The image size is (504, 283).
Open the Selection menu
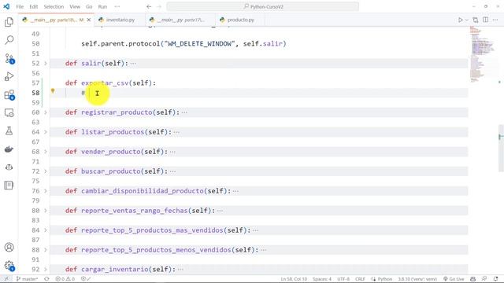pyautogui.click(x=54, y=6)
